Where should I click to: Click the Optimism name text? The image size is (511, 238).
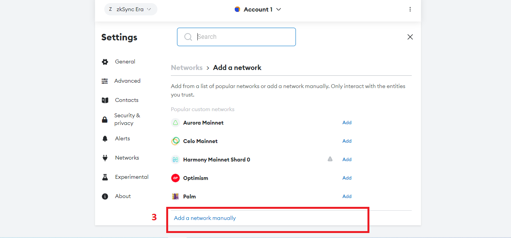pyautogui.click(x=195, y=178)
